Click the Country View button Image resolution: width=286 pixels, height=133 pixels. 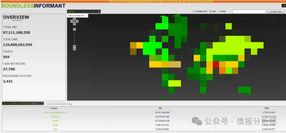click(275, 11)
